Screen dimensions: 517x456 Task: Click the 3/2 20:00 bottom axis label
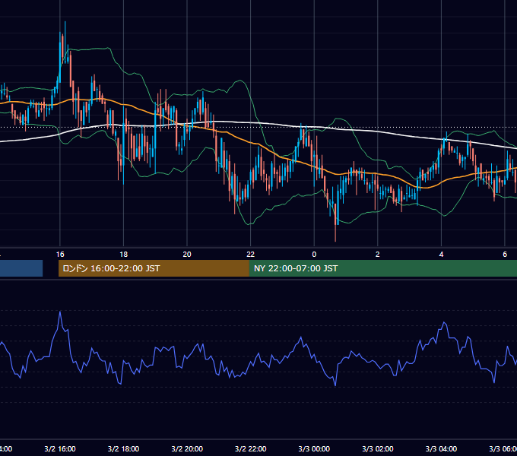187,449
